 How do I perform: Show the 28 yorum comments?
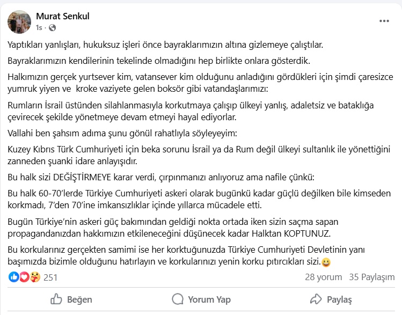(x=323, y=277)
